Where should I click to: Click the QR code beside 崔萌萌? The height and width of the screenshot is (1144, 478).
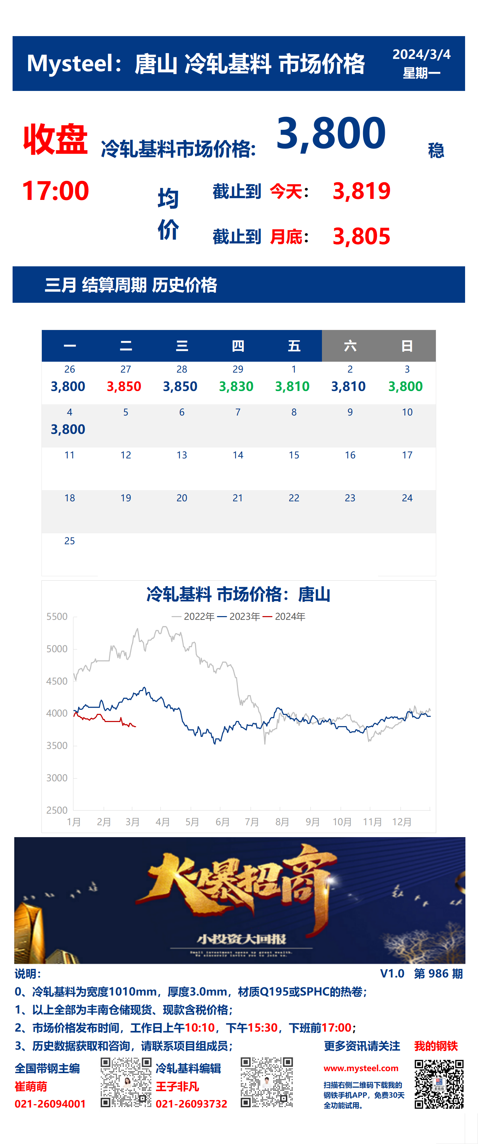pyautogui.click(x=126, y=1082)
